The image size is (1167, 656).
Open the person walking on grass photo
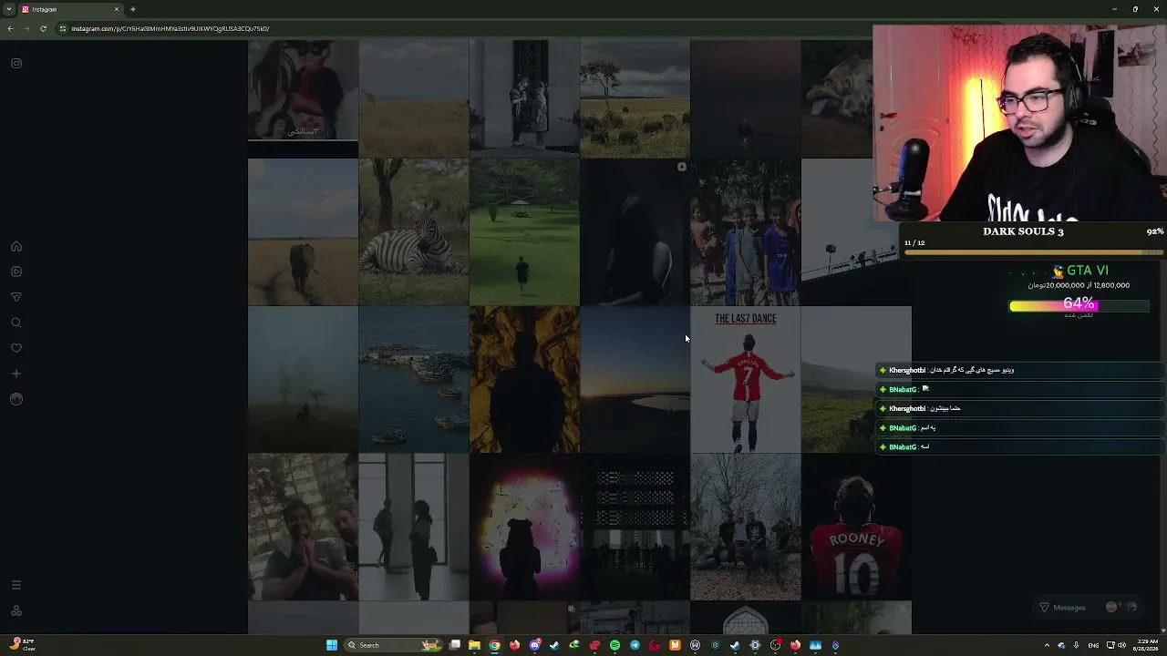[524, 231]
